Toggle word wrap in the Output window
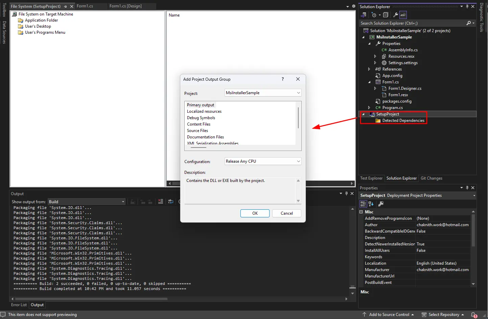This screenshot has width=488, height=319. pyautogui.click(x=171, y=202)
